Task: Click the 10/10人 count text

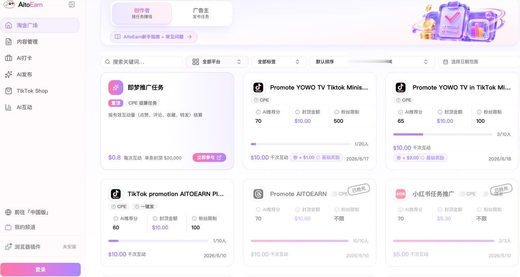Action: (x=361, y=241)
